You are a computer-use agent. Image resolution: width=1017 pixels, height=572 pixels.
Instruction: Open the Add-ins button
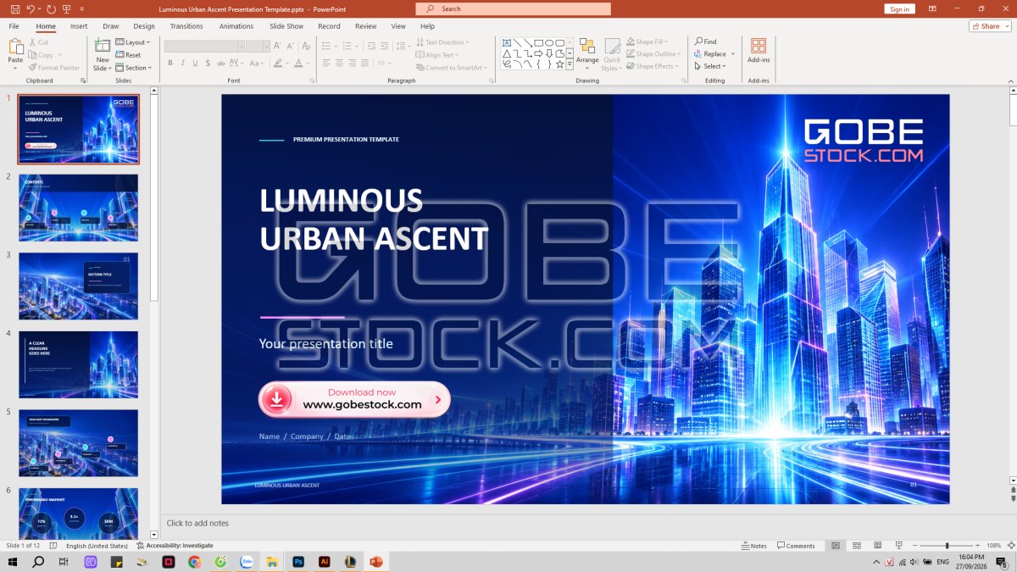(x=759, y=50)
